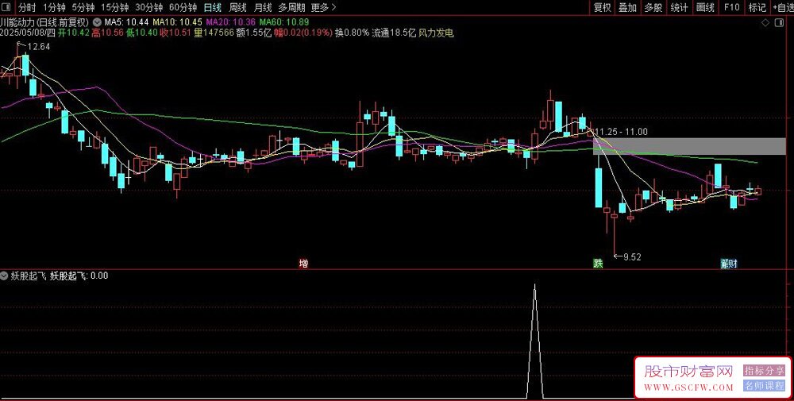This screenshot has height=401, width=794.
Task: Click the 流通18.5亿 float value
Action: click(394, 33)
